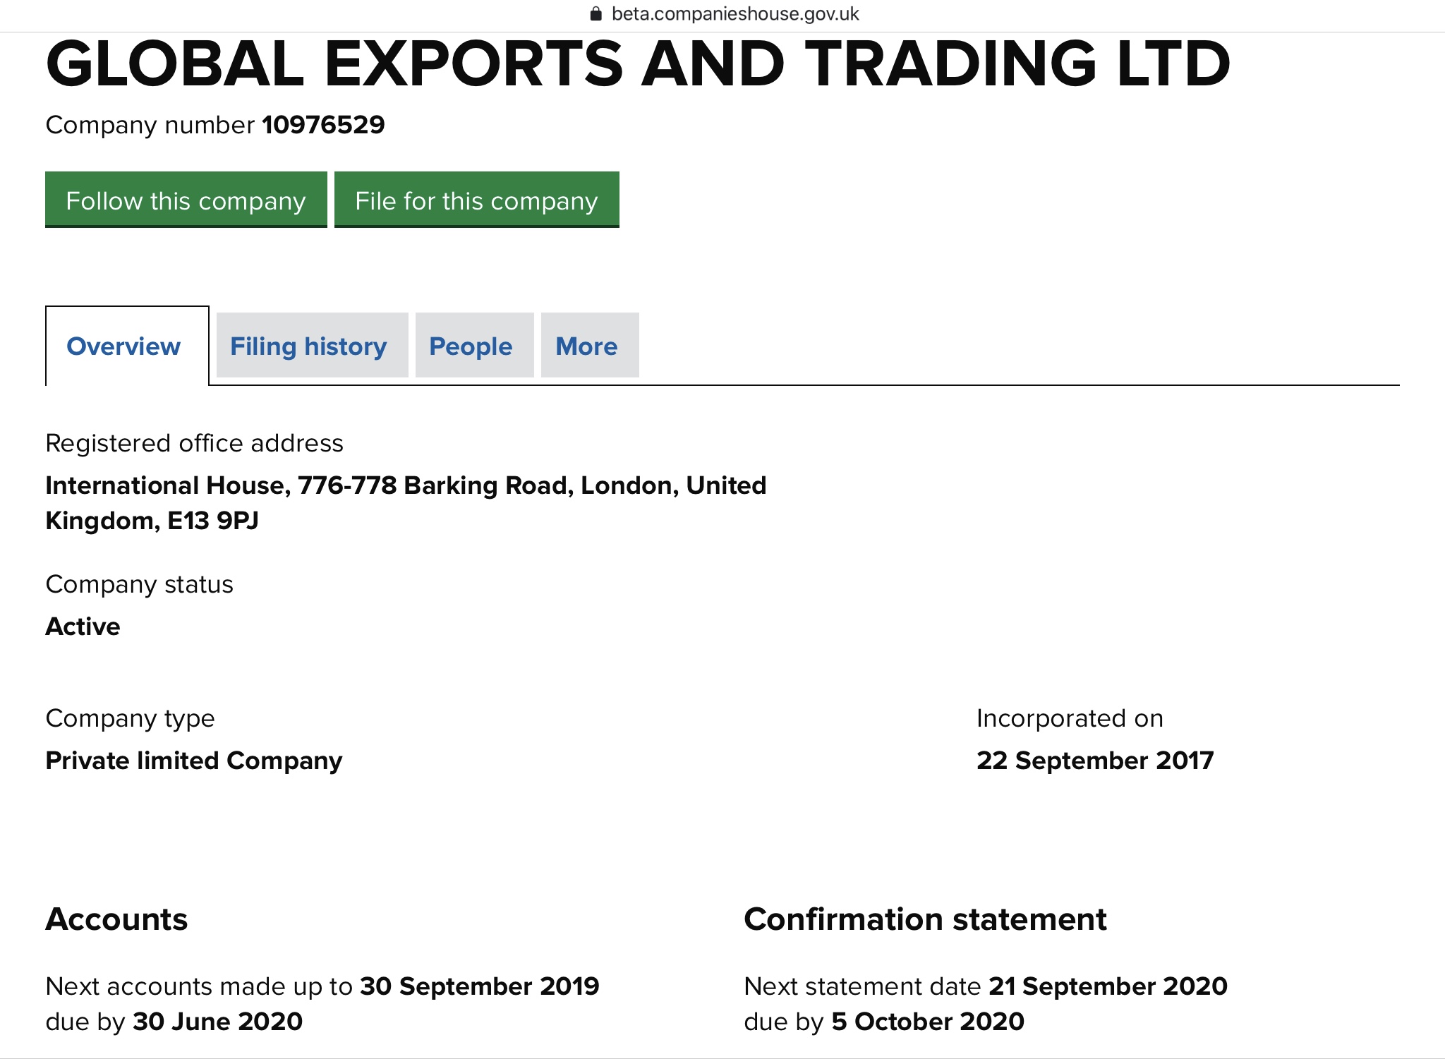Click the International House registered address text
This screenshot has width=1445, height=1059.
(x=405, y=502)
